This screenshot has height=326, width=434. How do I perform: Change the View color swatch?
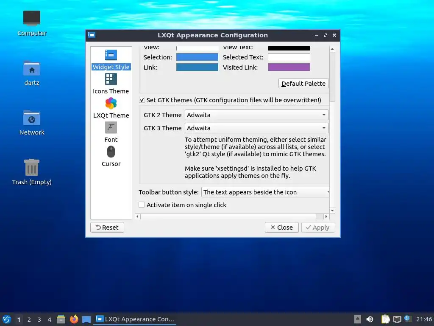pos(197,48)
